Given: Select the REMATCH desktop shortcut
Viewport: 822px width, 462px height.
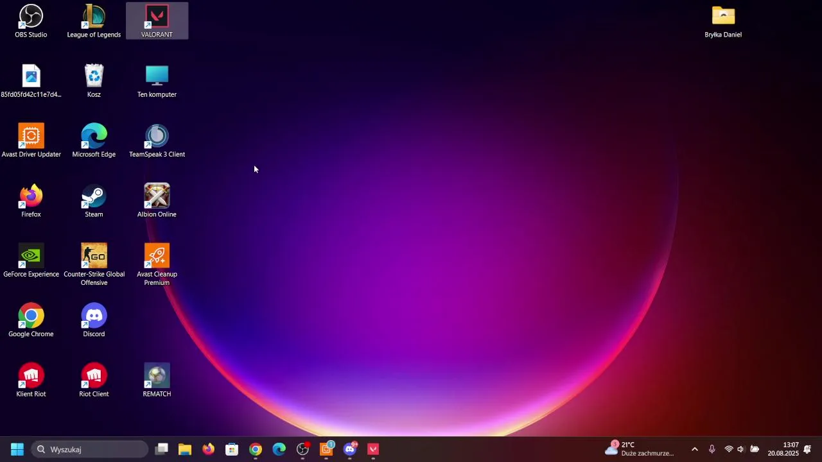Looking at the screenshot, I should [x=157, y=381].
